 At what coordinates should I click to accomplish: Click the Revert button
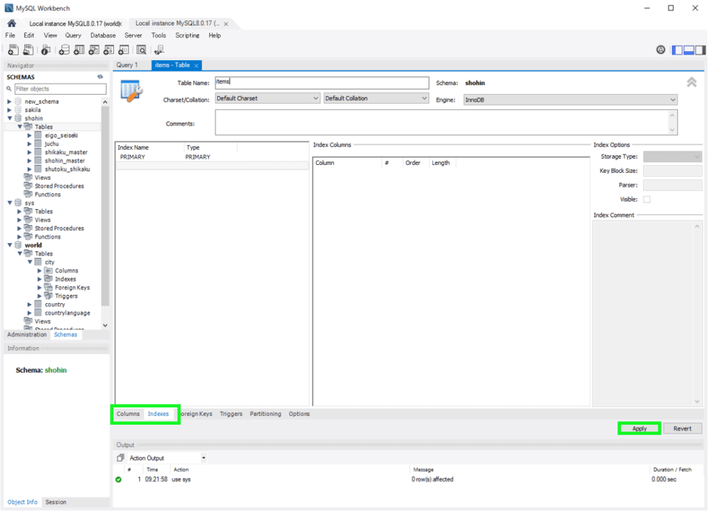click(x=682, y=428)
